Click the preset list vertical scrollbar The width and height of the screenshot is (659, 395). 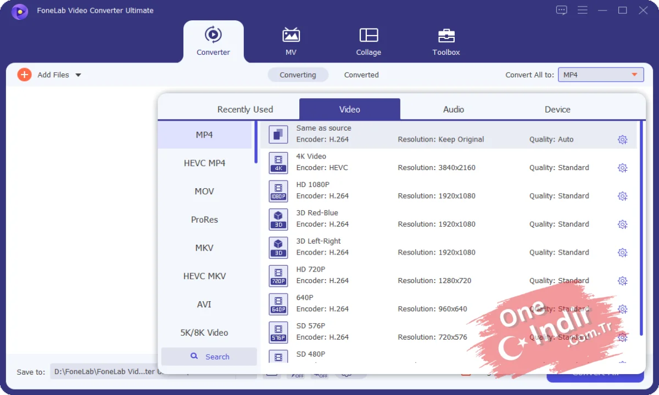[x=641, y=228]
